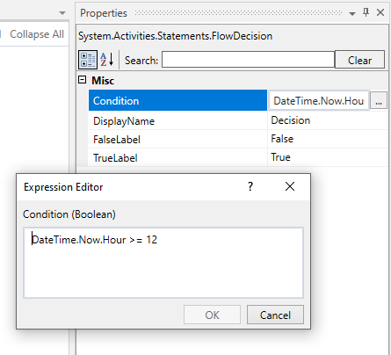Screen dimensions: 391x355
Task: Confirm expression with OK button
Action: tap(212, 315)
